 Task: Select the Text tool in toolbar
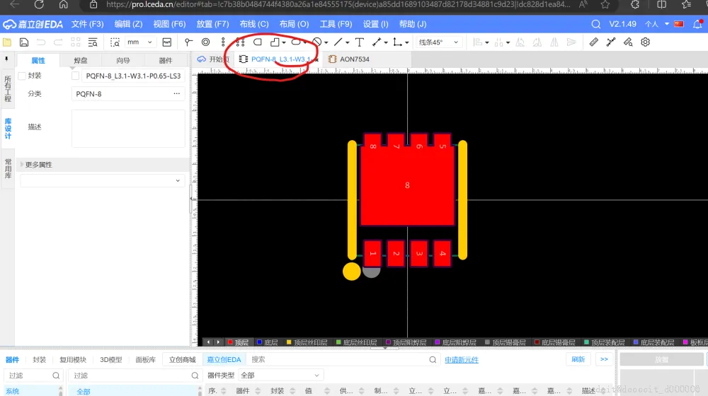(360, 42)
